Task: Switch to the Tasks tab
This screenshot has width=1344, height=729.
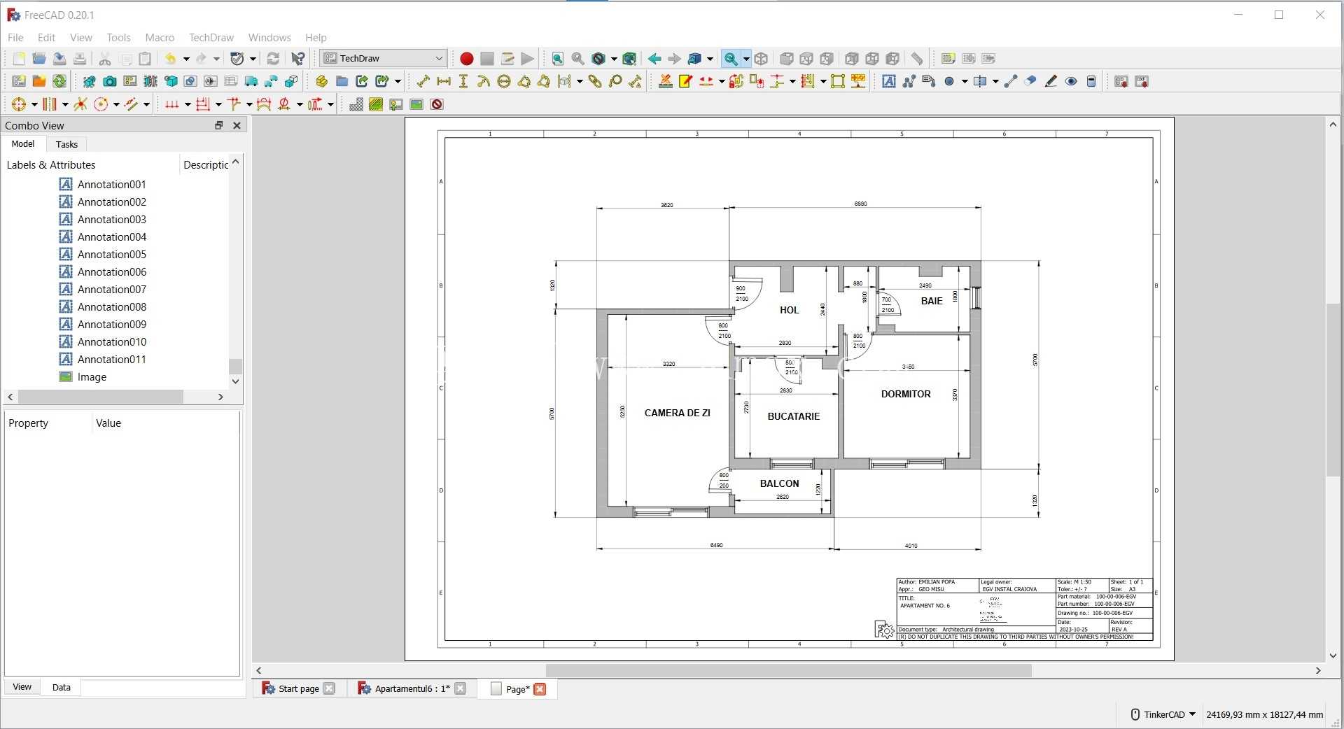Action: [x=66, y=144]
